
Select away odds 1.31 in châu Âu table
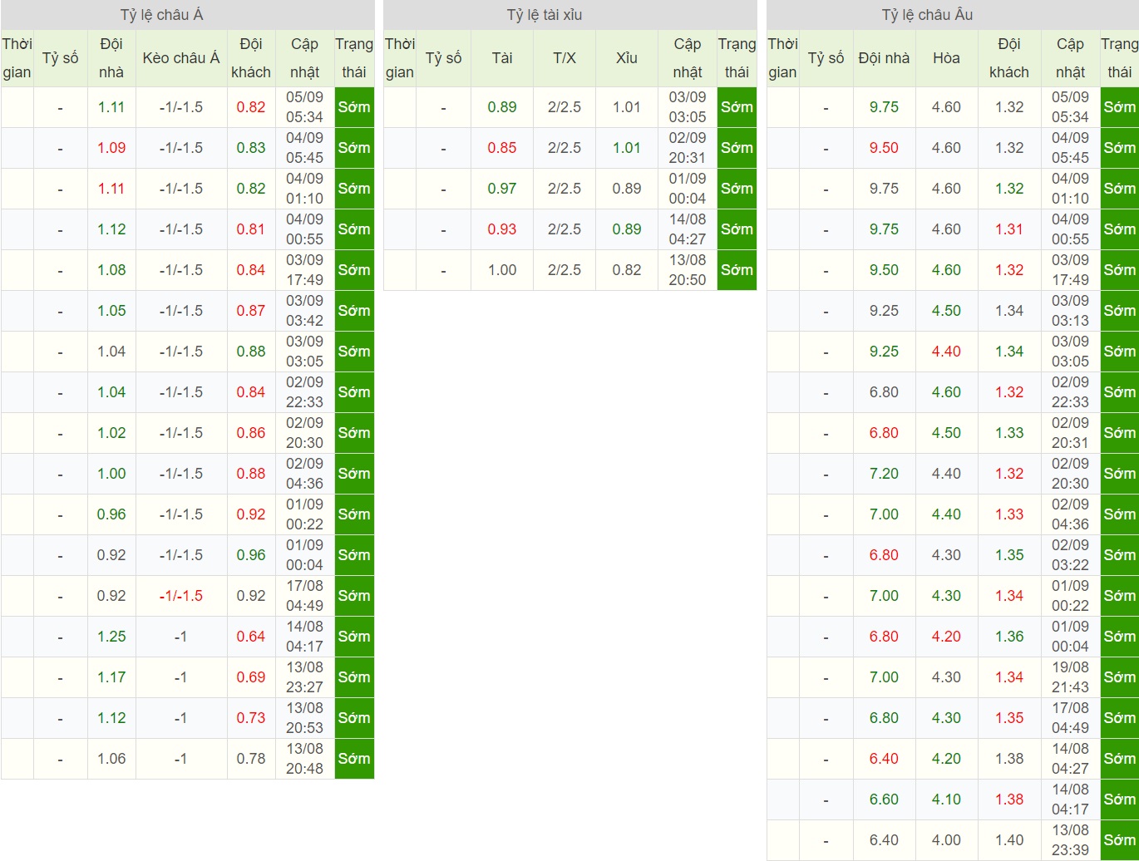pos(1009,229)
